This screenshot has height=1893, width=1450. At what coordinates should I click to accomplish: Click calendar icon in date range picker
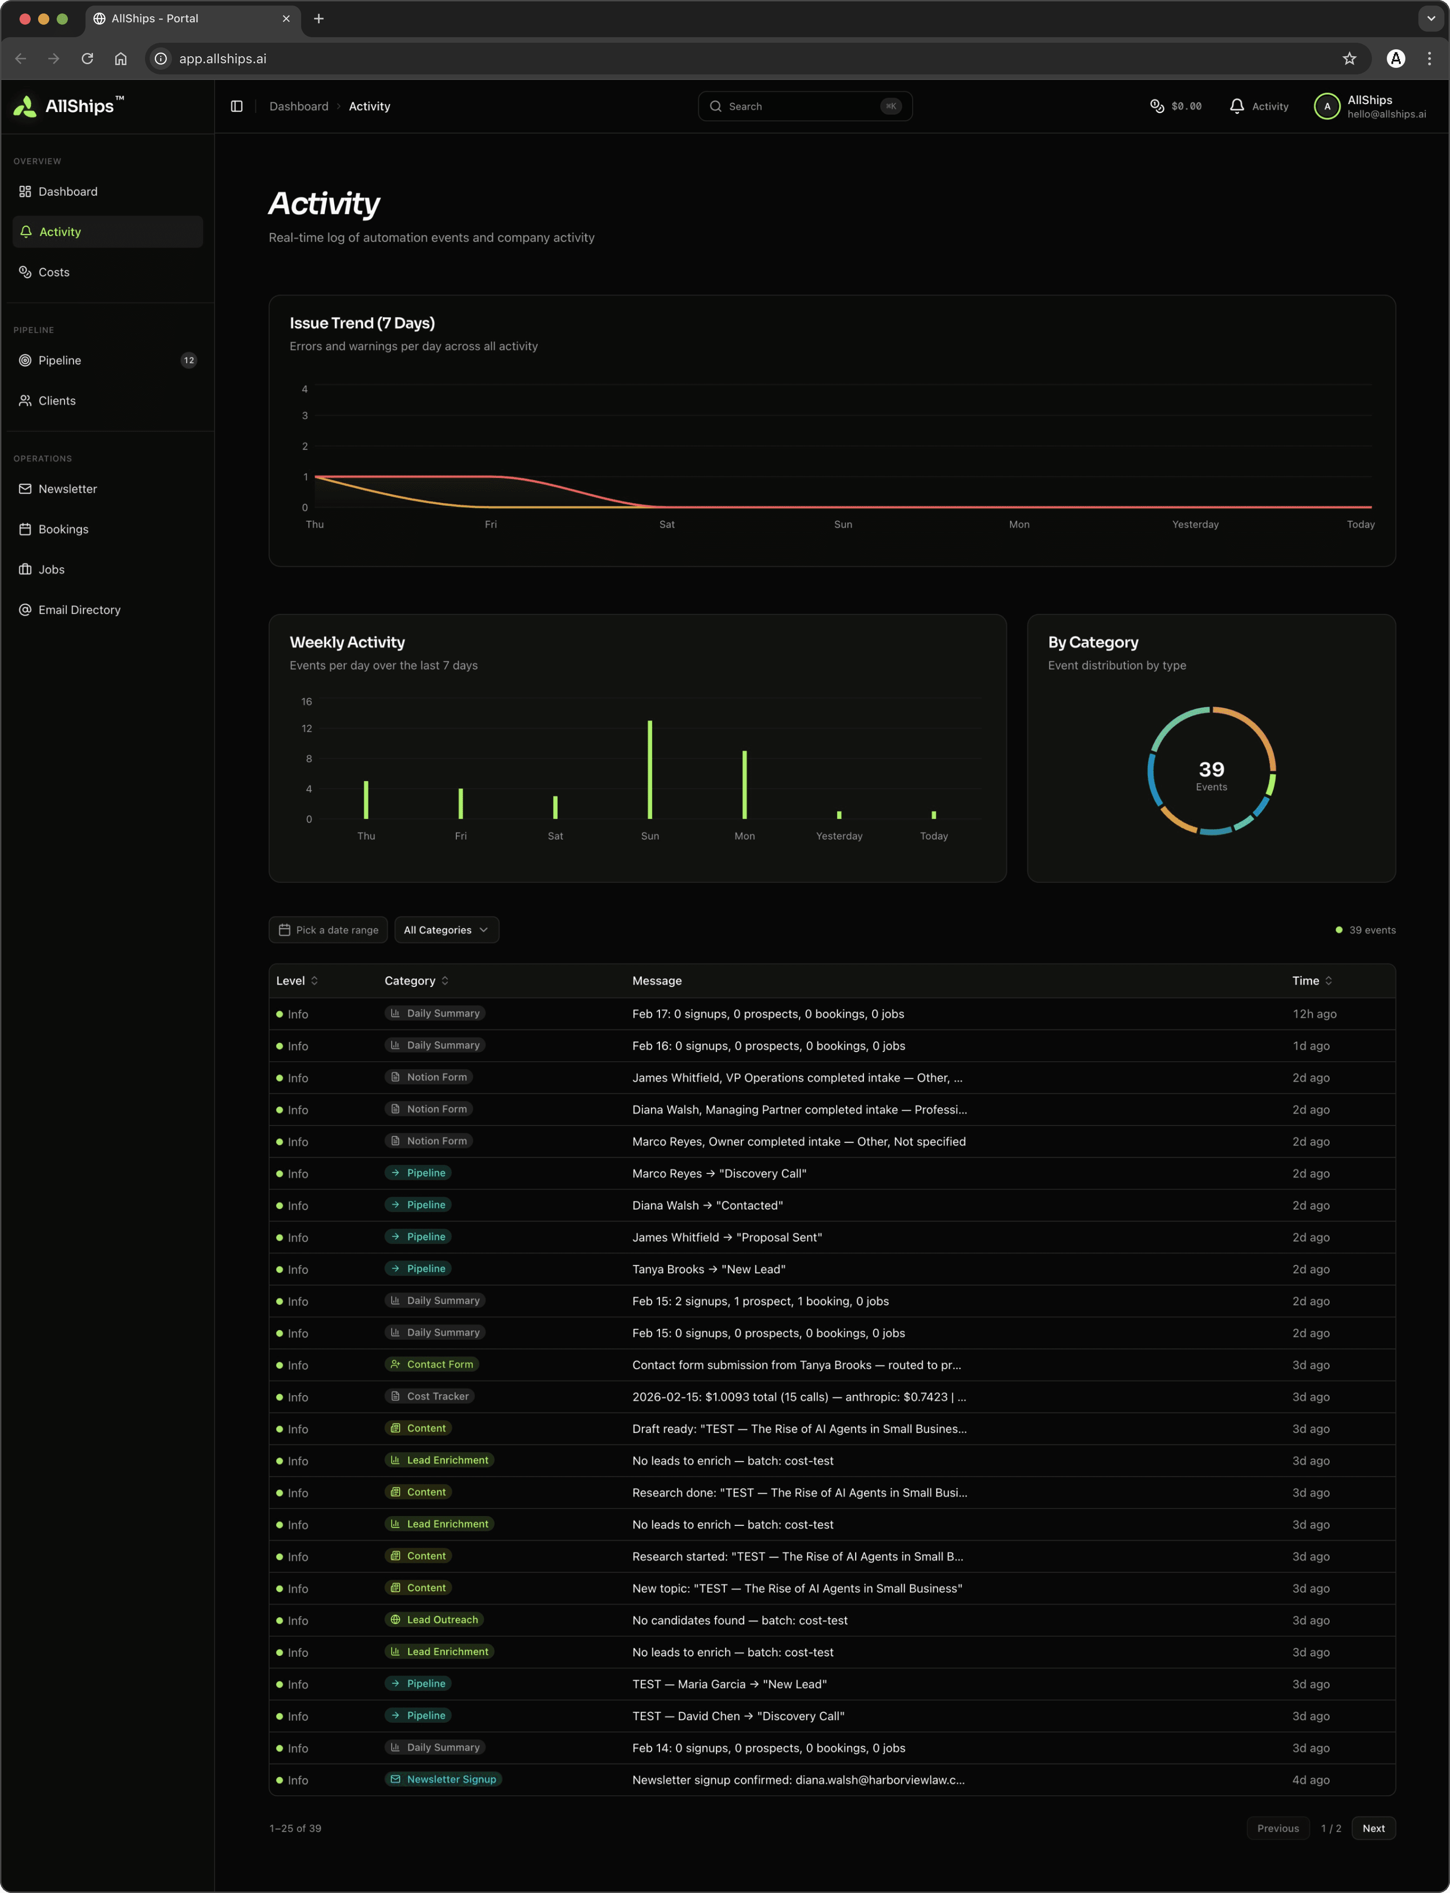click(x=285, y=930)
